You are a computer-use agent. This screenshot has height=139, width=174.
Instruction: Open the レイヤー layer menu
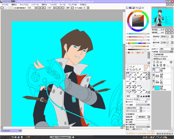(x=35, y=5)
